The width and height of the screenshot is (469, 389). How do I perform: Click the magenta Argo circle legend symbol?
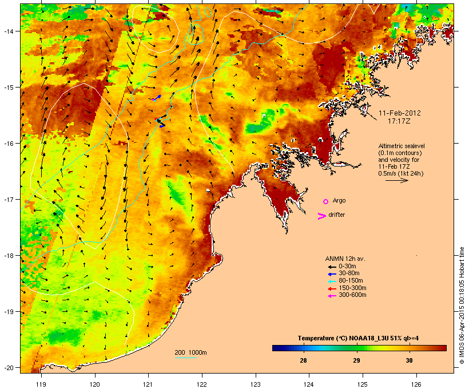[325, 201]
